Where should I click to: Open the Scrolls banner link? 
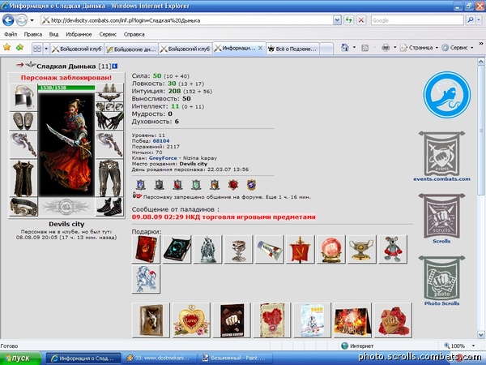441,241
